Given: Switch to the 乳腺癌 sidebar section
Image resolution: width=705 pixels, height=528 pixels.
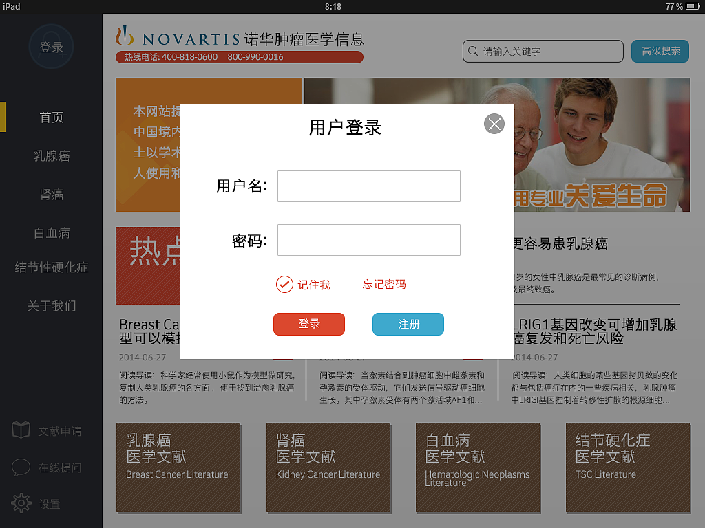Looking at the screenshot, I should coord(51,156).
